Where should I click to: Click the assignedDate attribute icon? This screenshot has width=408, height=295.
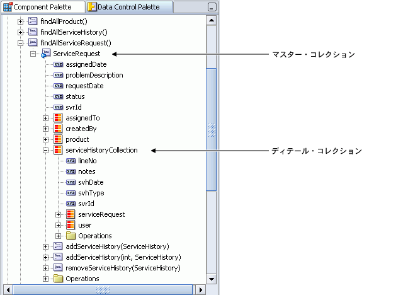pos(59,64)
